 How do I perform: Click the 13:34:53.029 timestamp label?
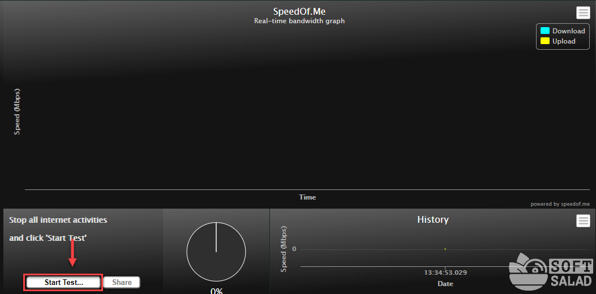[445, 273]
